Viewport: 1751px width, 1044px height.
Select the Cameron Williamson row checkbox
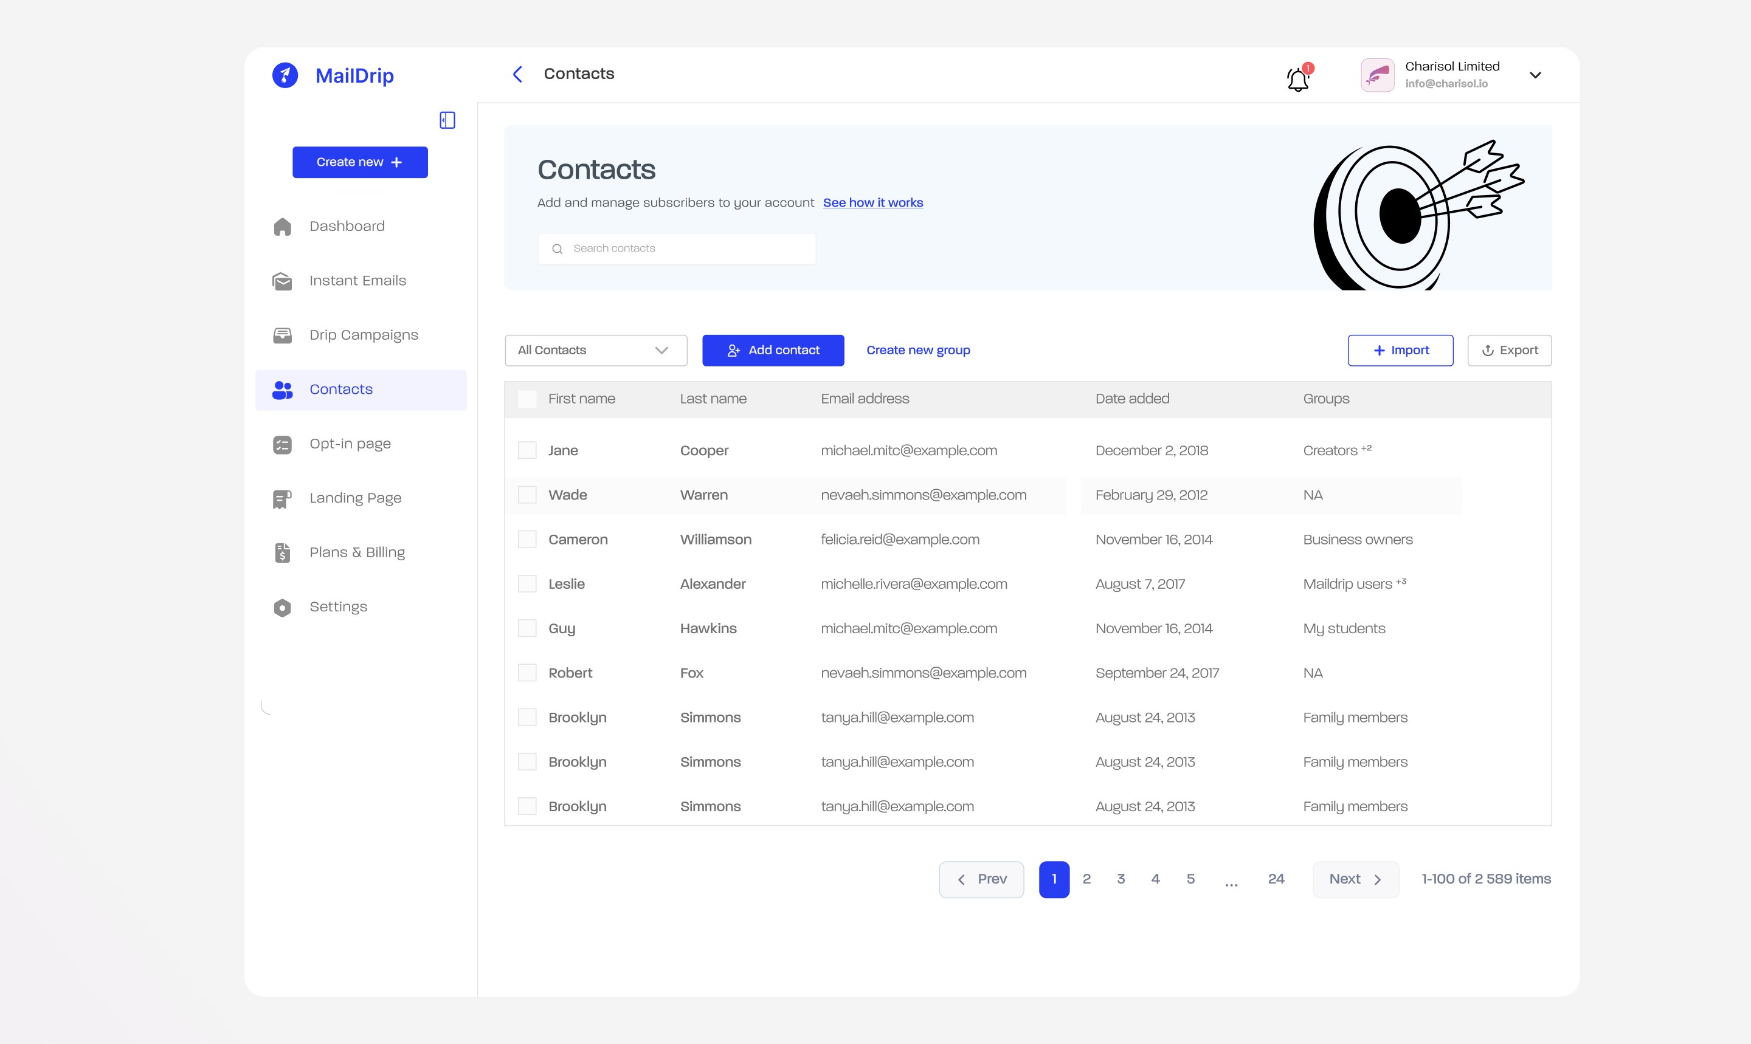click(x=527, y=540)
